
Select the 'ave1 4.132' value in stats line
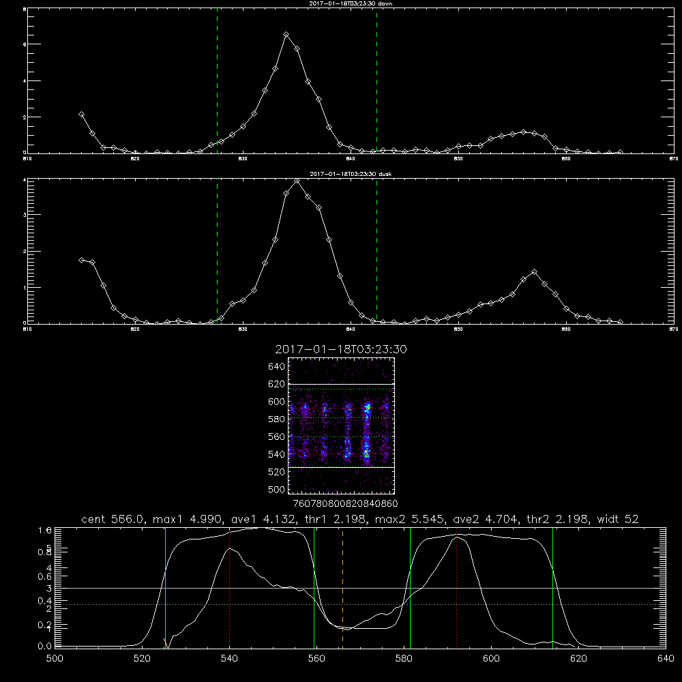tap(263, 519)
